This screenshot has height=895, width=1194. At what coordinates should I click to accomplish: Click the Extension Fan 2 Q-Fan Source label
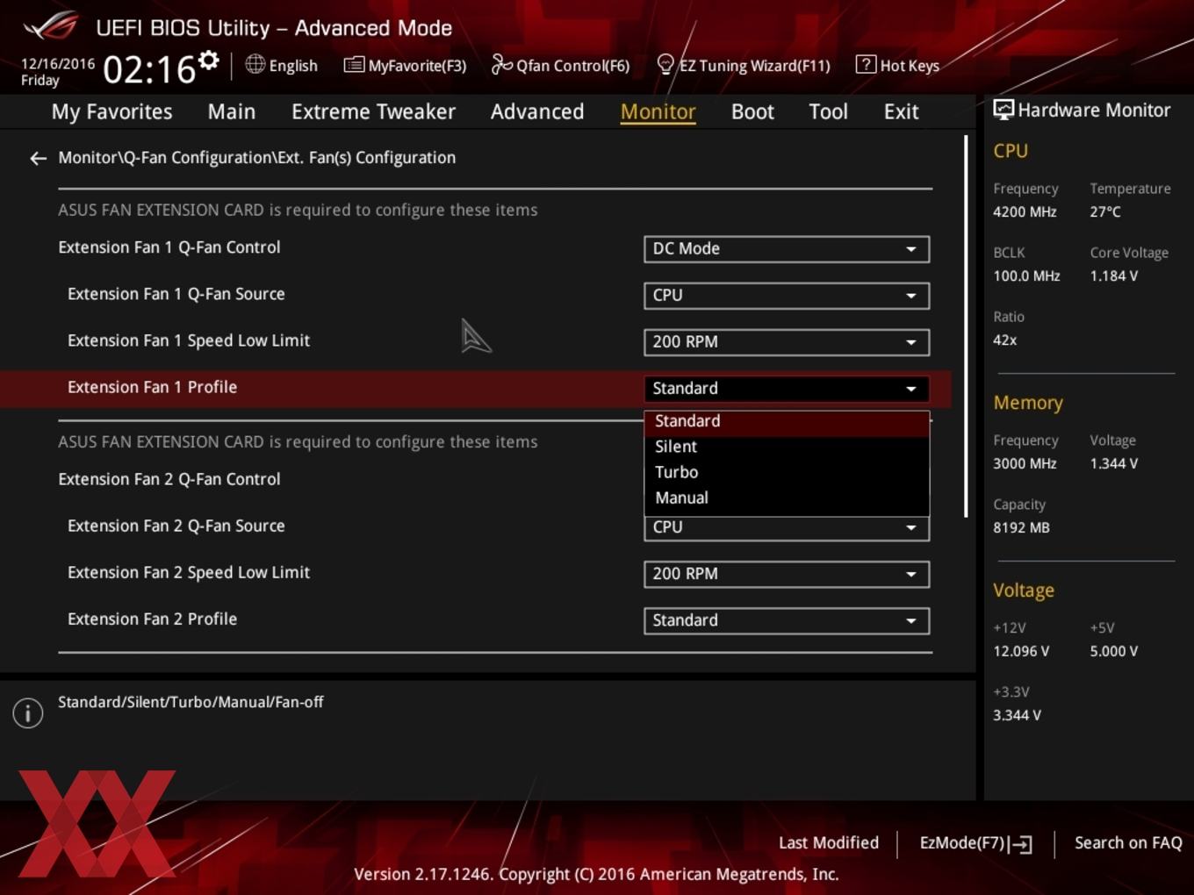(176, 526)
